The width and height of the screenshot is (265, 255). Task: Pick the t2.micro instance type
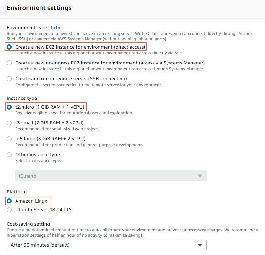click(x=9, y=107)
